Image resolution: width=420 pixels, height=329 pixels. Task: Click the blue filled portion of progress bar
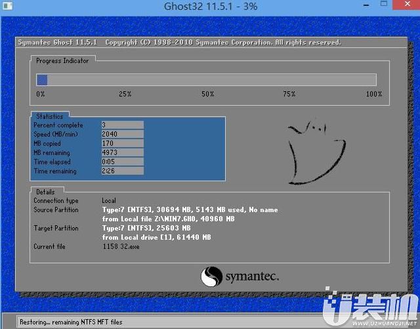42,80
